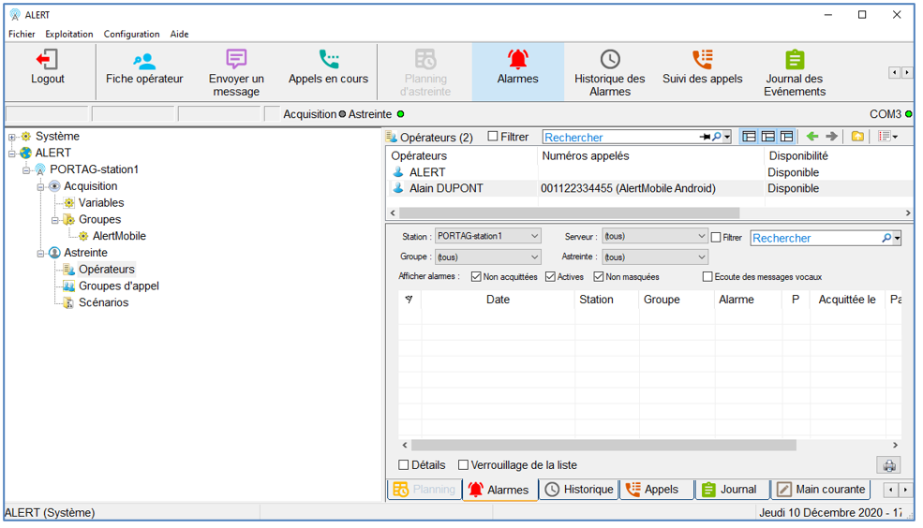
Task: Switch to the Historique bottom tab
Action: (578, 490)
